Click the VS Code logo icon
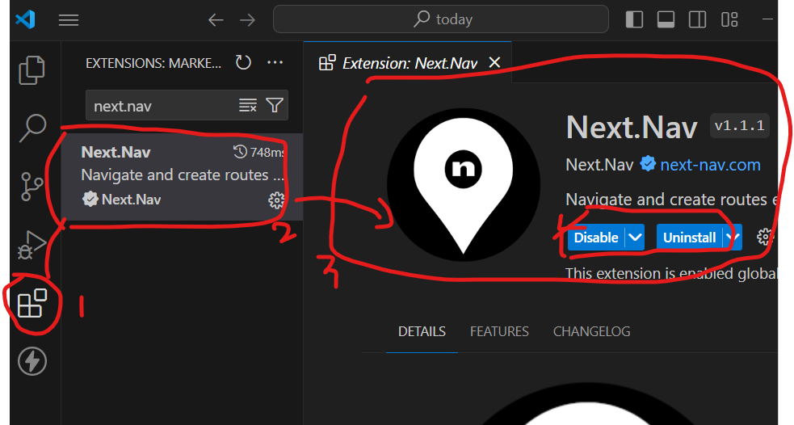The image size is (794, 425). pyautogui.click(x=25, y=19)
